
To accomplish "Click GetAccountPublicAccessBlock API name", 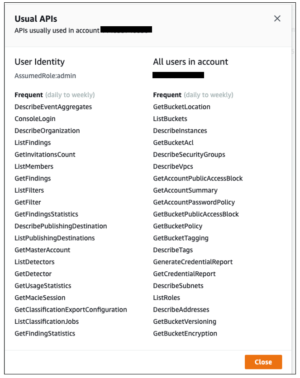I will coord(198,178).
